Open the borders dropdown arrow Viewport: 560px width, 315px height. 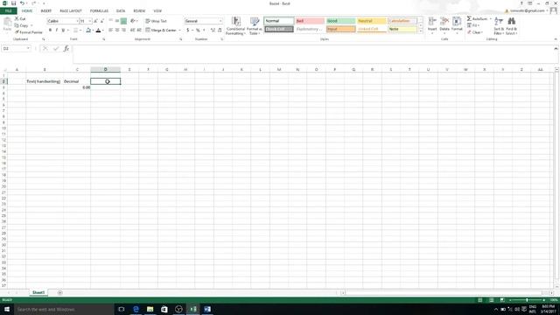[80, 31]
